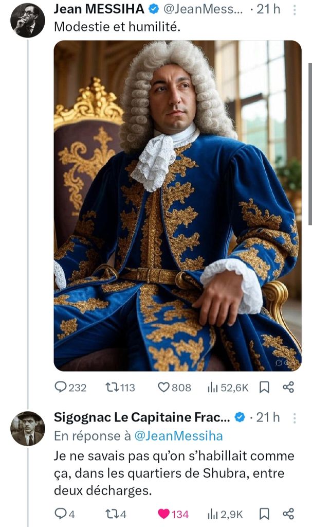Open more options for Jean MESSIHA's post
Viewport: 312px width, 527px height.
coord(293,10)
